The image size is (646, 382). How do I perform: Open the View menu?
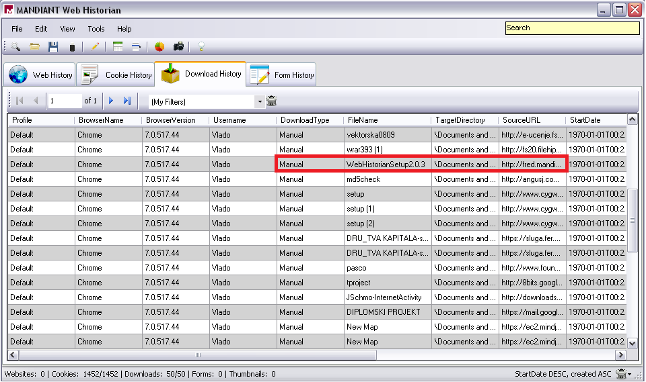67,29
